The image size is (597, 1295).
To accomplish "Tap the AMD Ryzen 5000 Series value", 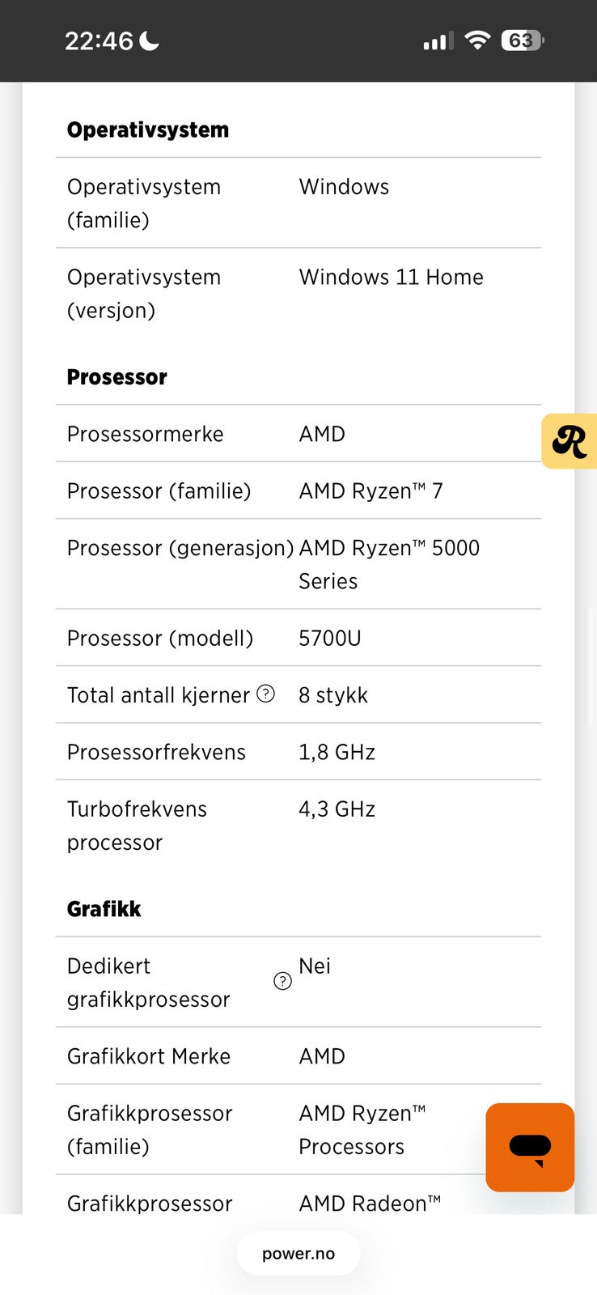I will (389, 564).
